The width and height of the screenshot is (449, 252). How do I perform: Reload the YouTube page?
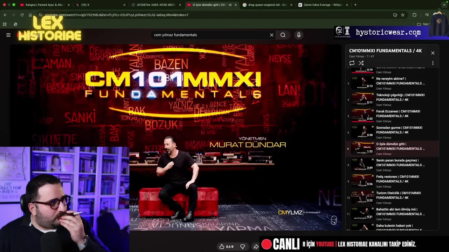22,15
